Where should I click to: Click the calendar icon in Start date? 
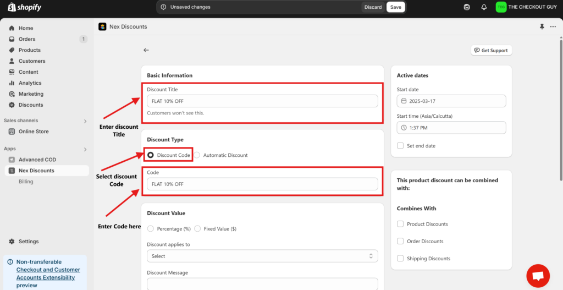pos(404,101)
